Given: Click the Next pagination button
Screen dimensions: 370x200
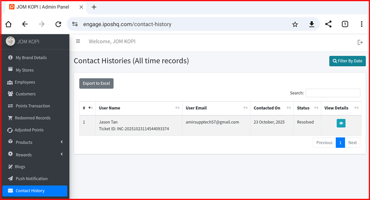Looking at the screenshot, I should point(352,143).
